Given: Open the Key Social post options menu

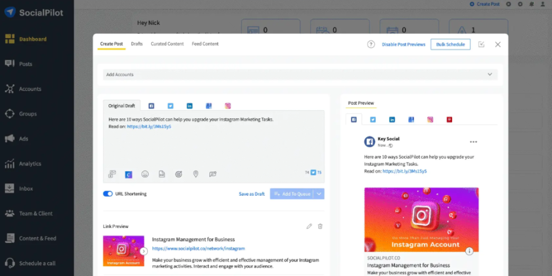Looking at the screenshot, I should pos(473,142).
